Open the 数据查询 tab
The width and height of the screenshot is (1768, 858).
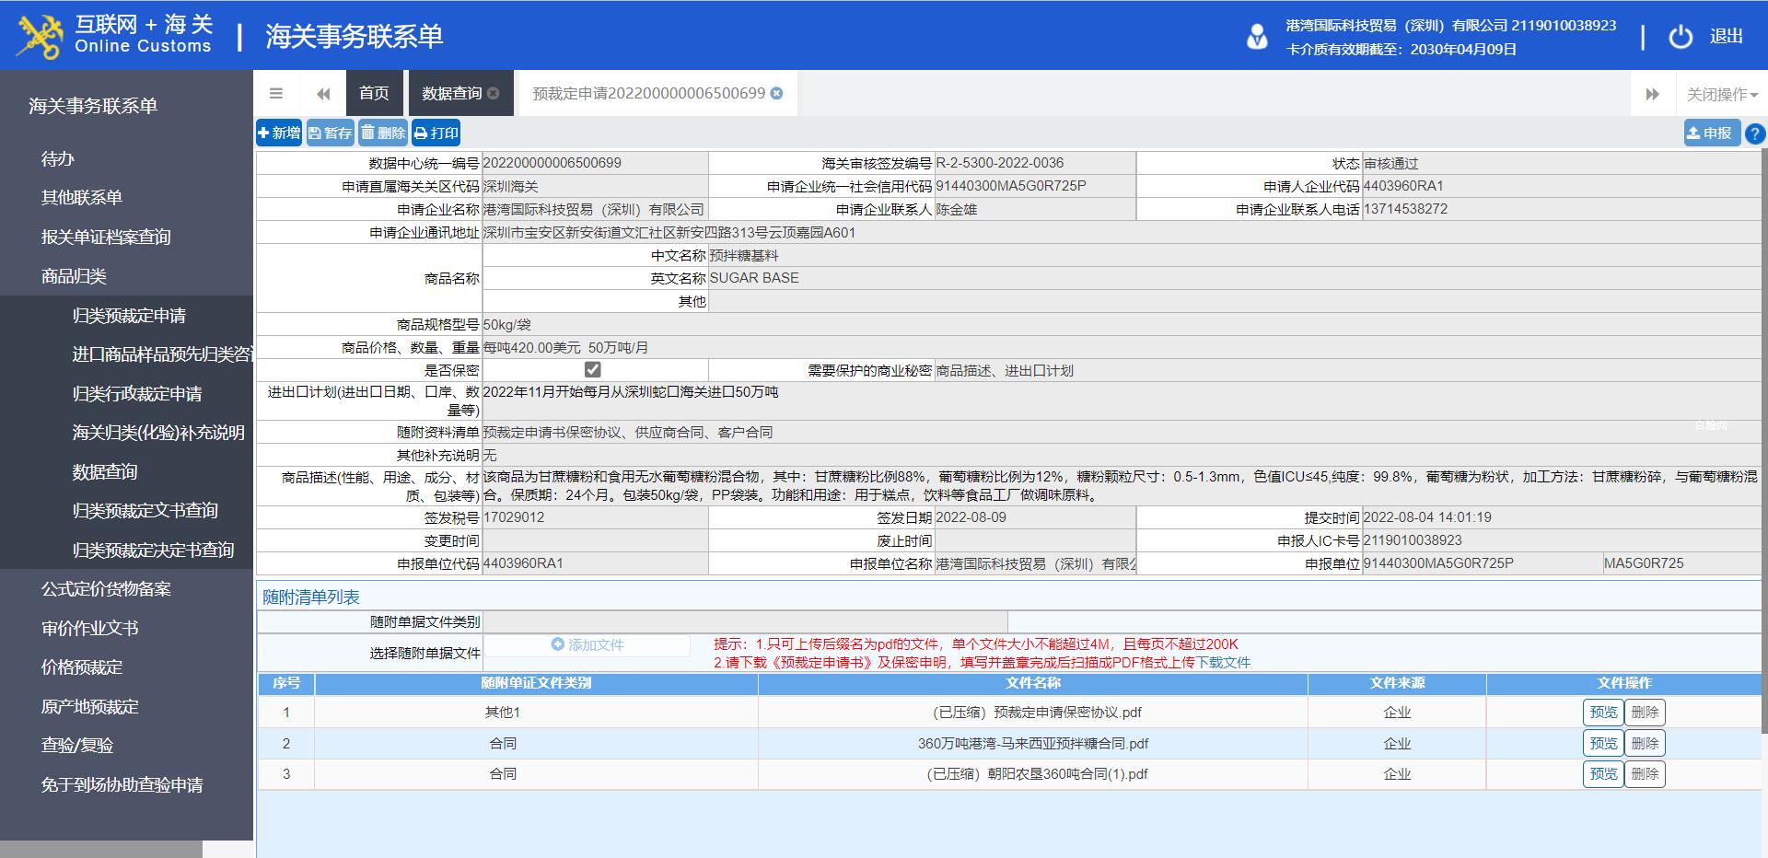tap(452, 93)
